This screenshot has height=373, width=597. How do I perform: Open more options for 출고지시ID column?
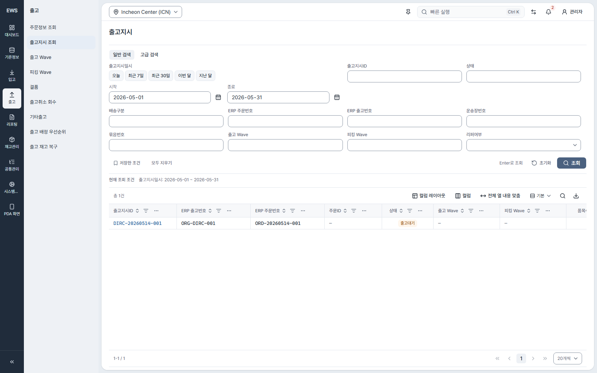[156, 211]
